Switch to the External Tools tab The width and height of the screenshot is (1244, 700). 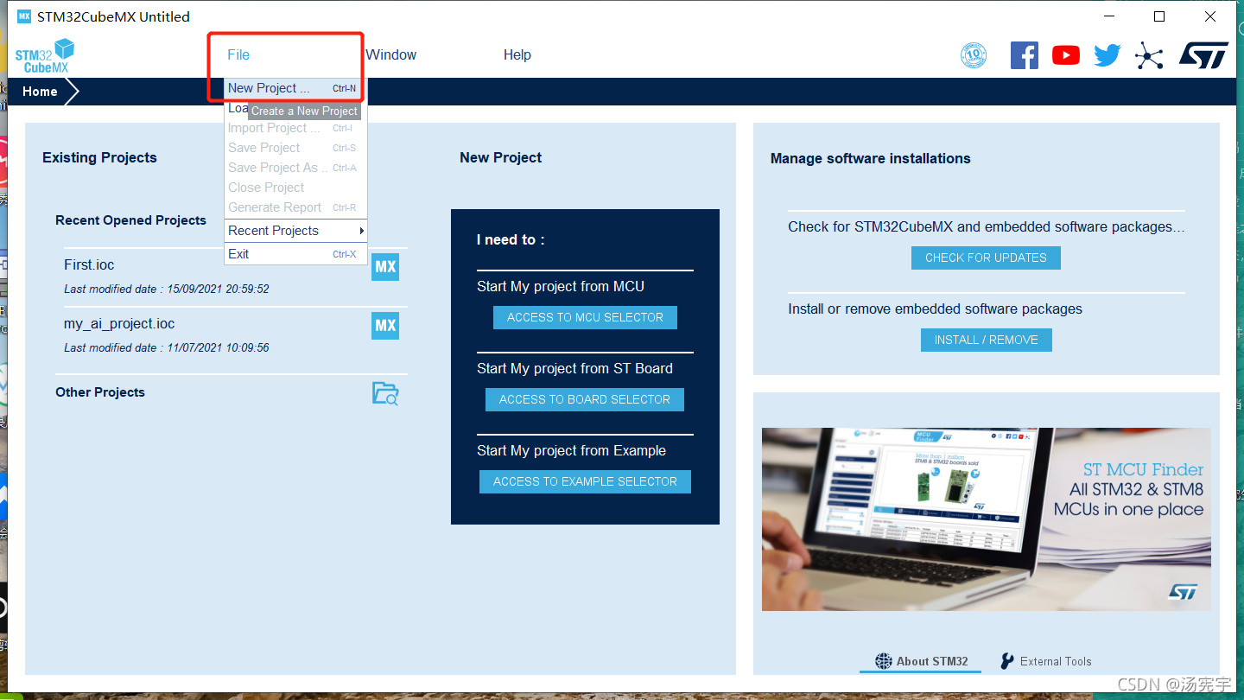(x=1046, y=661)
